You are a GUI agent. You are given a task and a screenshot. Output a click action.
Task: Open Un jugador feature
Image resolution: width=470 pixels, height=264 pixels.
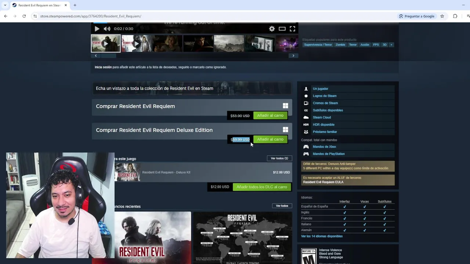point(321,89)
